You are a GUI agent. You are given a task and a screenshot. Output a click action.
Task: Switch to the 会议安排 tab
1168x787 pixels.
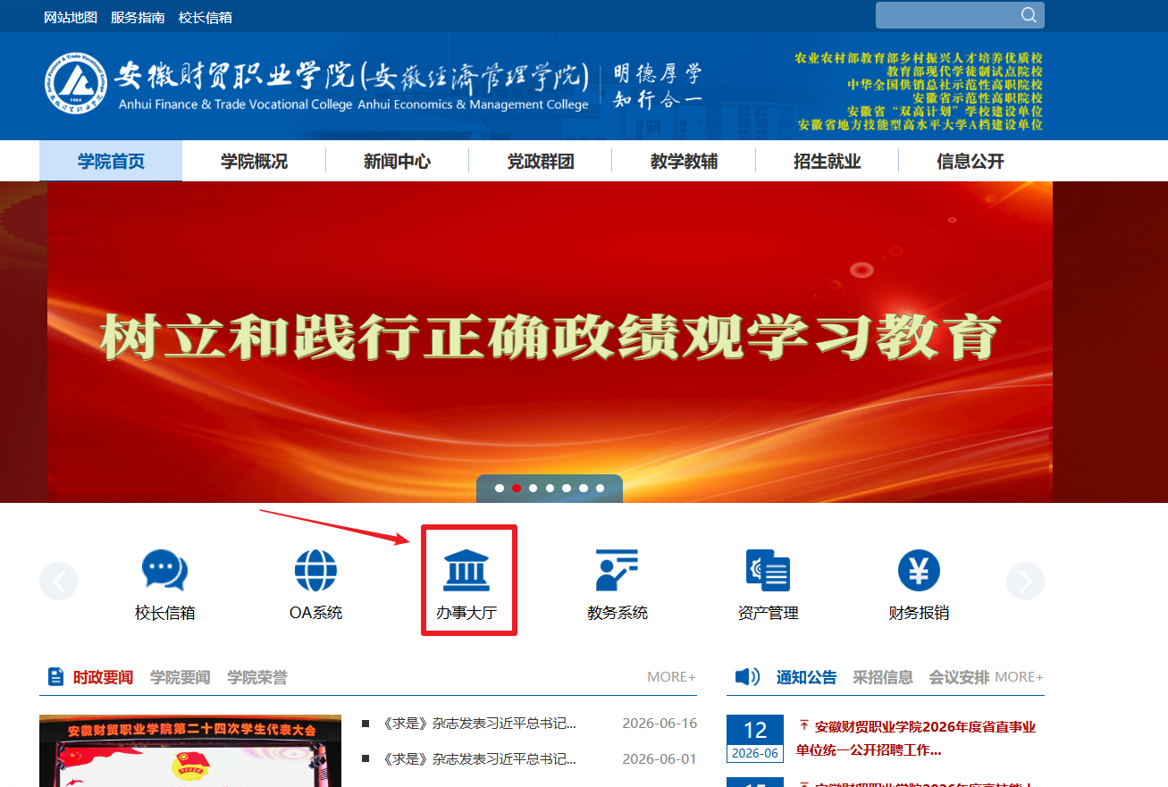click(x=959, y=677)
